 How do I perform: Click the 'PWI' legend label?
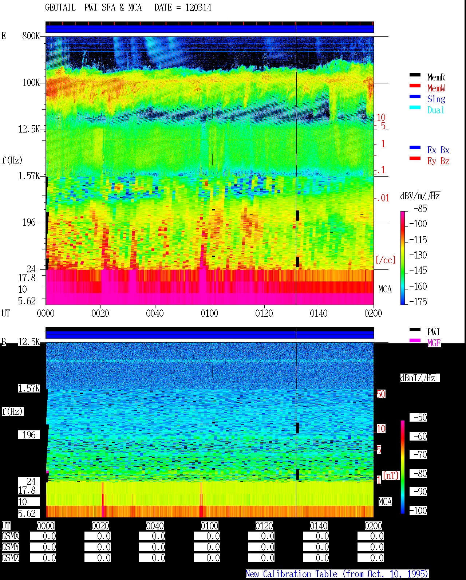(434, 332)
